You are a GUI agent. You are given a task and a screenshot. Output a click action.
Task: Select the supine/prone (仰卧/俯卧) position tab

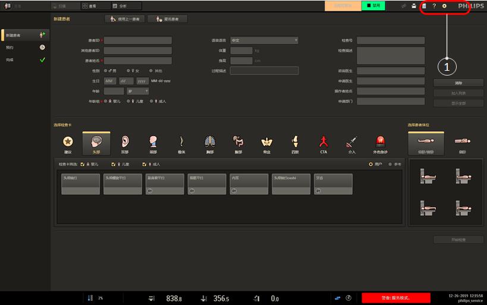[426, 144]
